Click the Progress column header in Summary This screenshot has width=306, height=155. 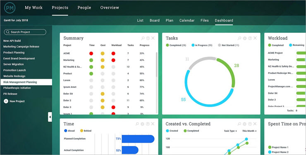pos(144,45)
